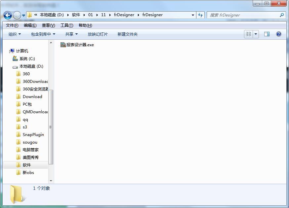
Task: Click the folder icon in the address bar
Action: (x=29, y=15)
